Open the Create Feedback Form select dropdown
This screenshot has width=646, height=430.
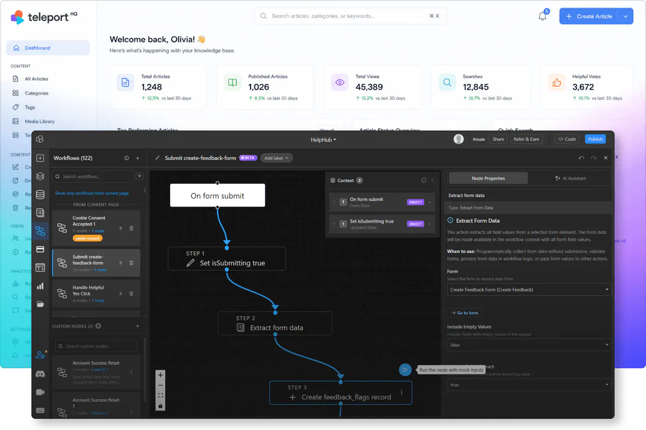click(x=529, y=290)
